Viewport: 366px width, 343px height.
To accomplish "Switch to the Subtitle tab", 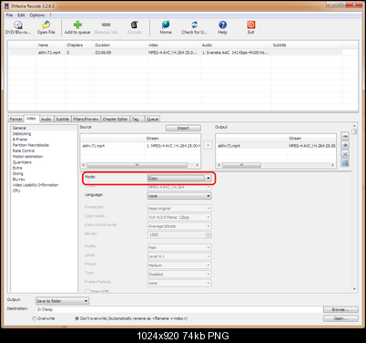I will click(63, 119).
